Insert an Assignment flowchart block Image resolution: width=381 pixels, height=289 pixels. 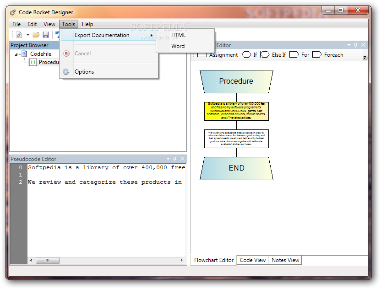tap(223, 55)
